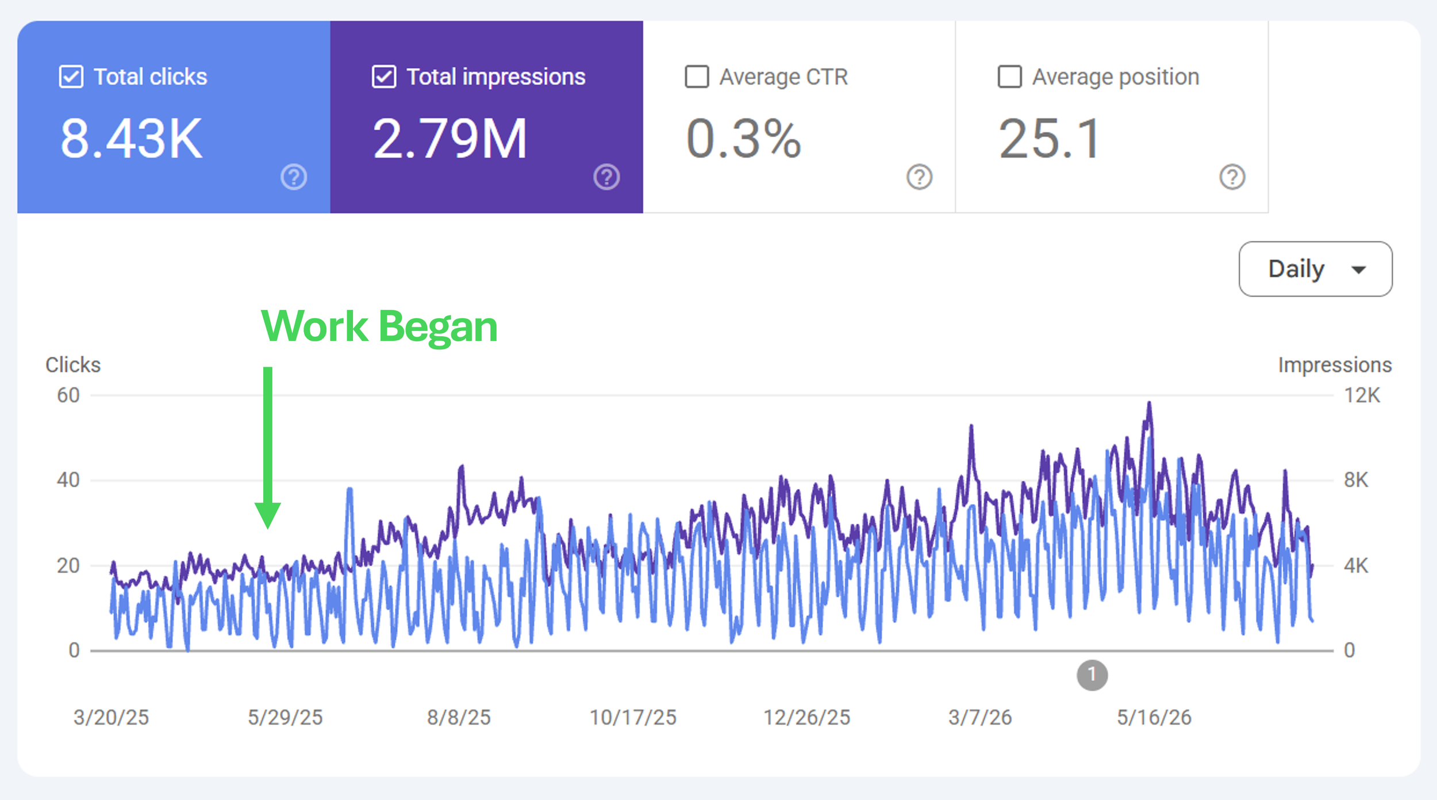The height and width of the screenshot is (800, 1437).
Task: Click the 40 clicks axis label
Action: pyautogui.click(x=68, y=480)
